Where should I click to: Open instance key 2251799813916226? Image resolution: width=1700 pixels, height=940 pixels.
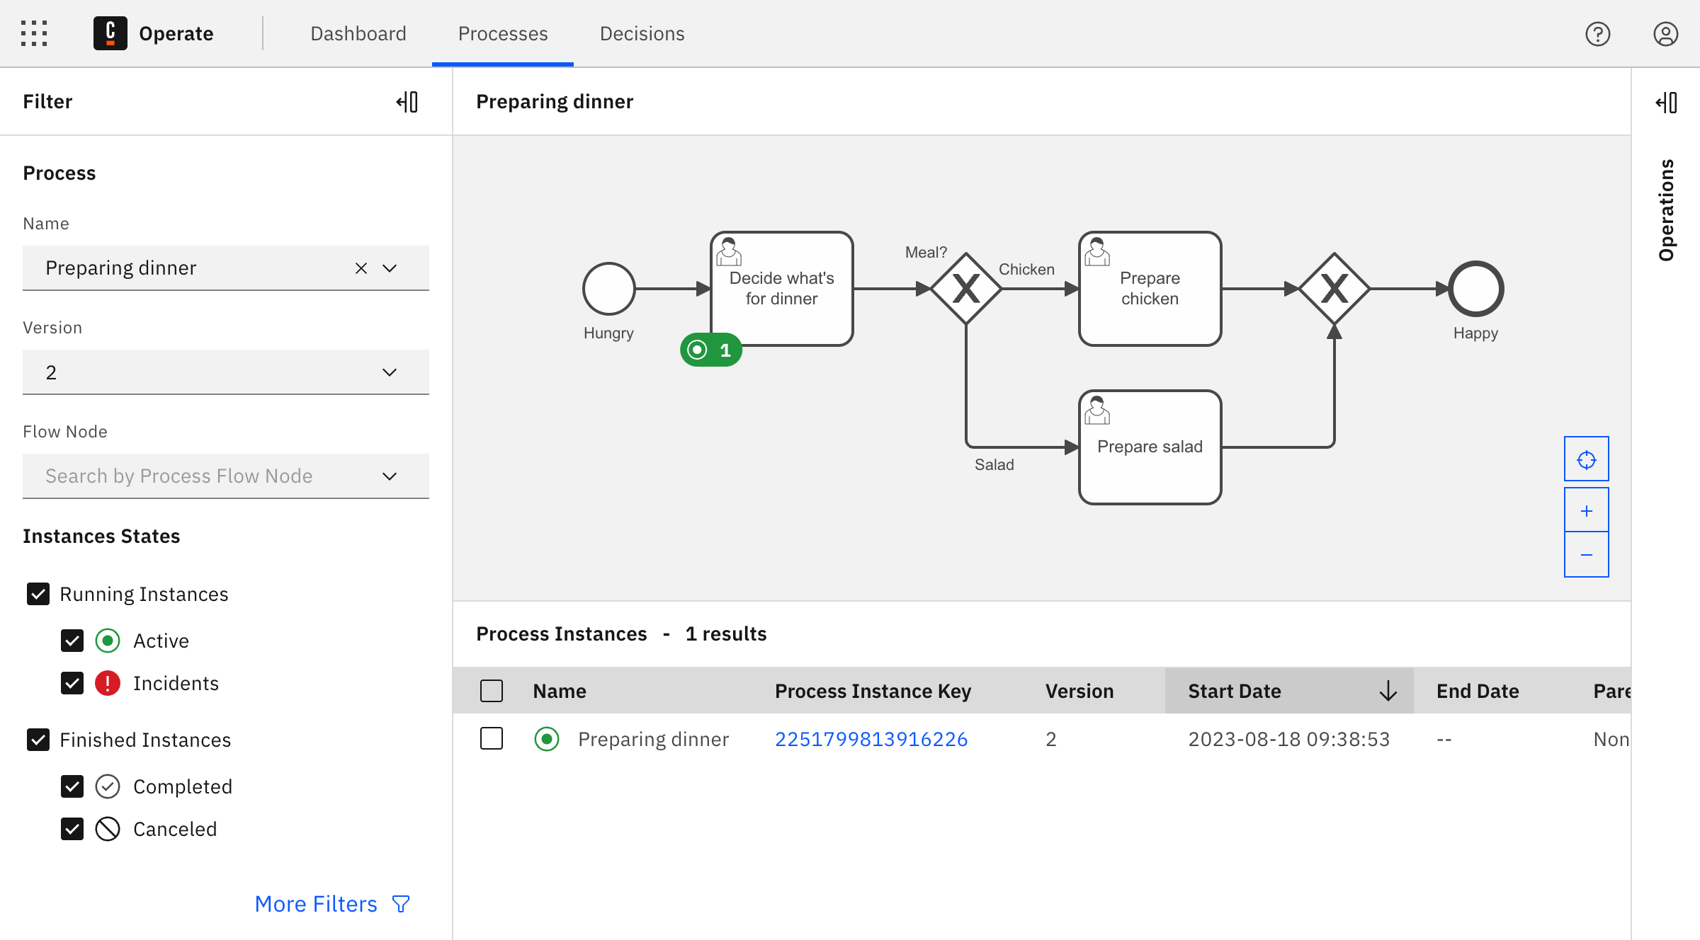[871, 738]
